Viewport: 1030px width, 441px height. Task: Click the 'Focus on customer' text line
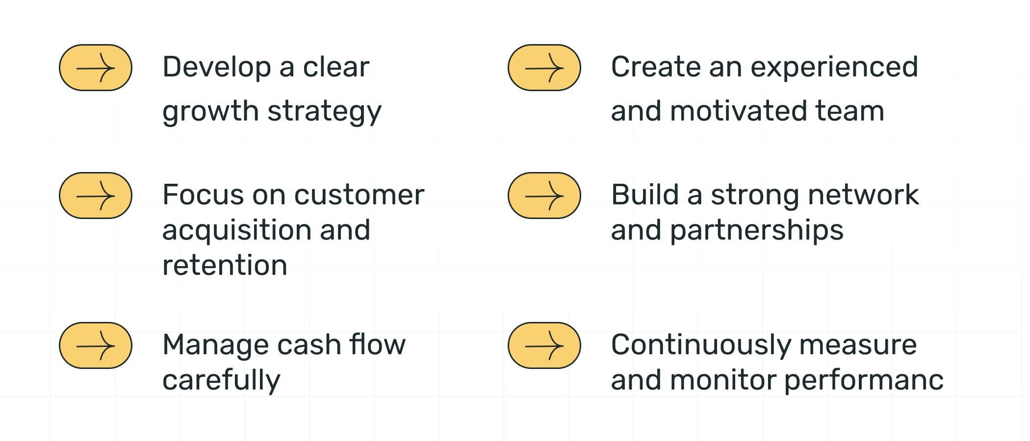(293, 195)
